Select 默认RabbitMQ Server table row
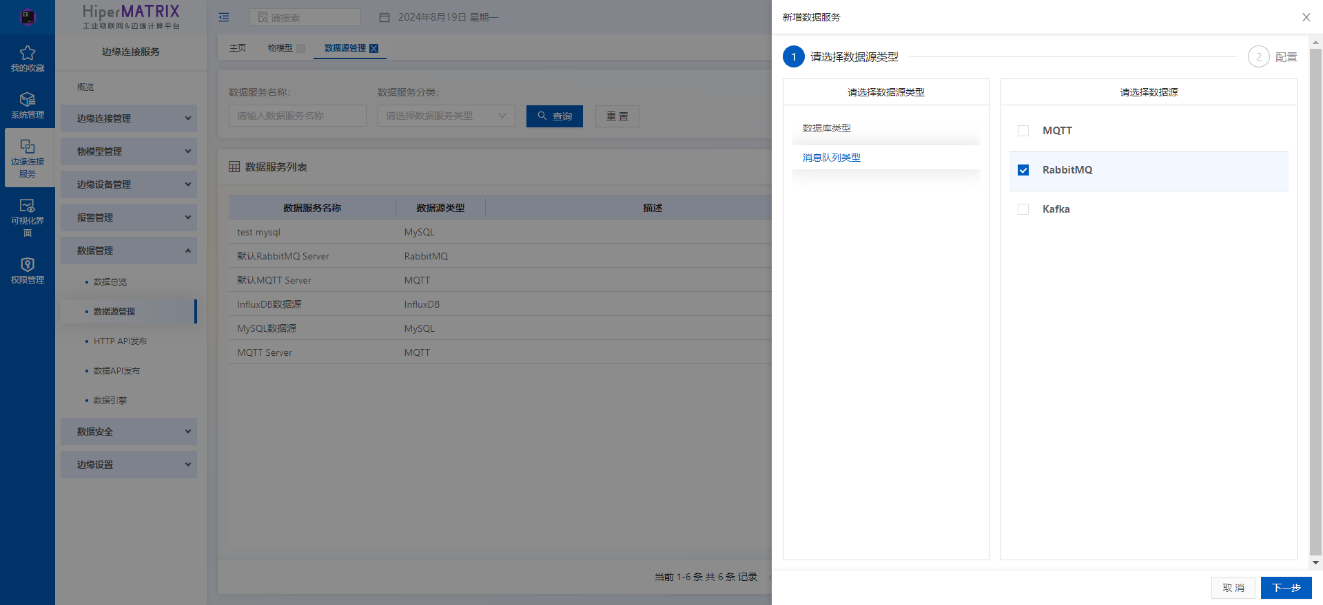Viewport: 1323px width, 605px height. (500, 256)
